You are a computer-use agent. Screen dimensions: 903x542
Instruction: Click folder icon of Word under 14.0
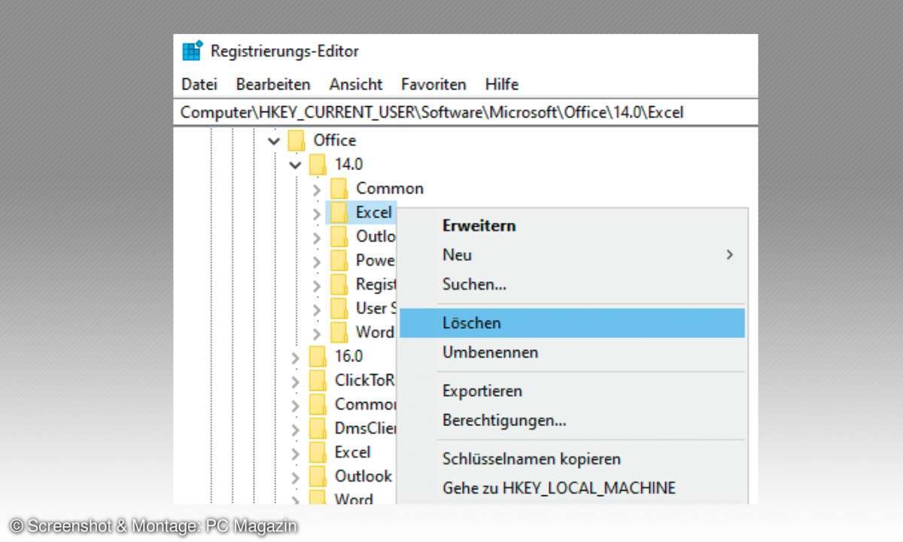339,332
